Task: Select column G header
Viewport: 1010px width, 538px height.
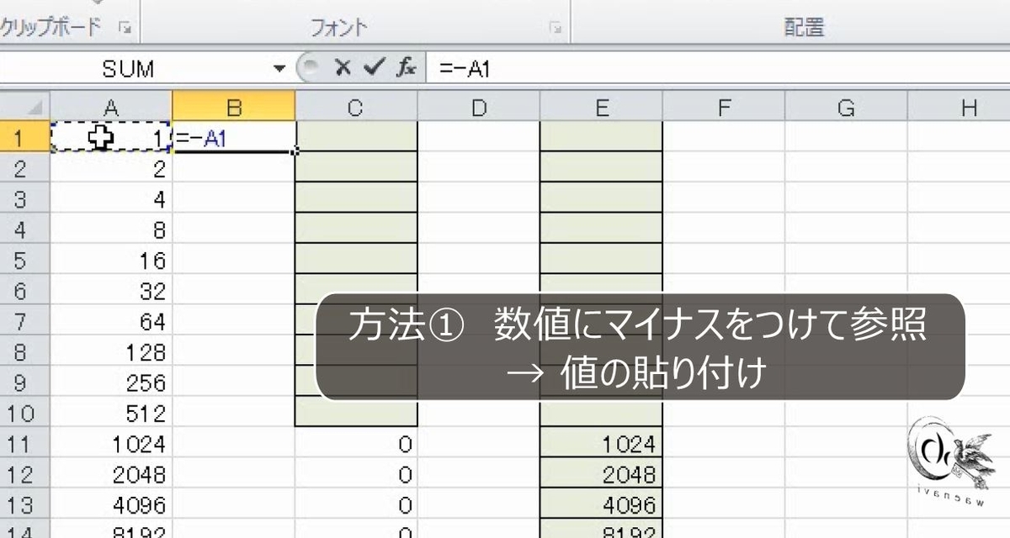Action: pyautogui.click(x=846, y=107)
